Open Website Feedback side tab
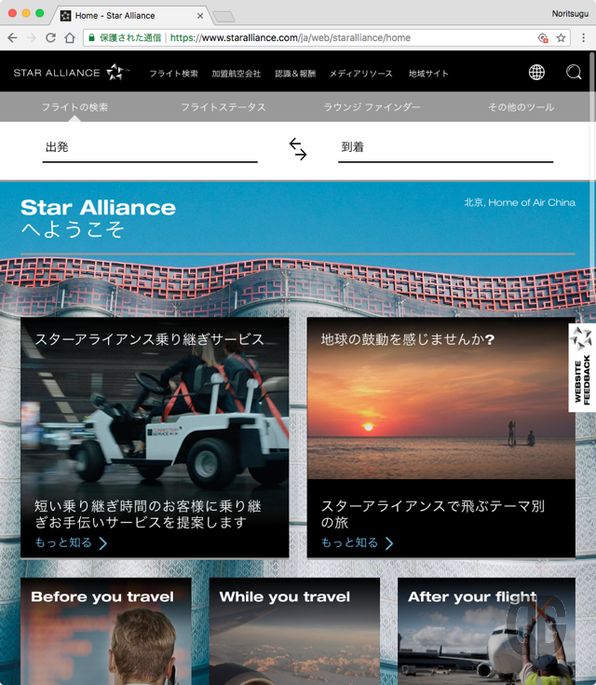 [x=582, y=368]
